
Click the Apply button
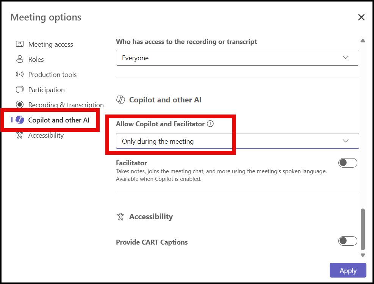347,270
